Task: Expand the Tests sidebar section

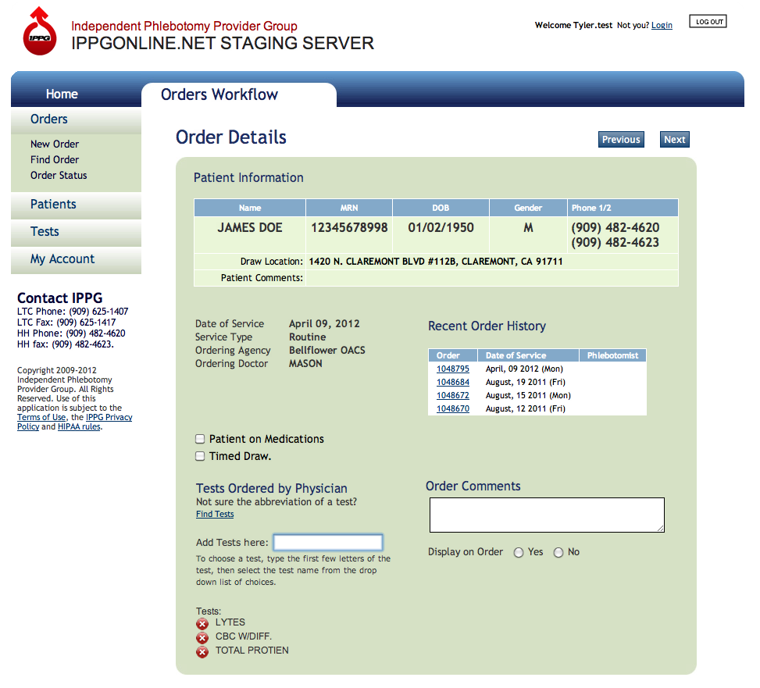Action: coord(45,232)
